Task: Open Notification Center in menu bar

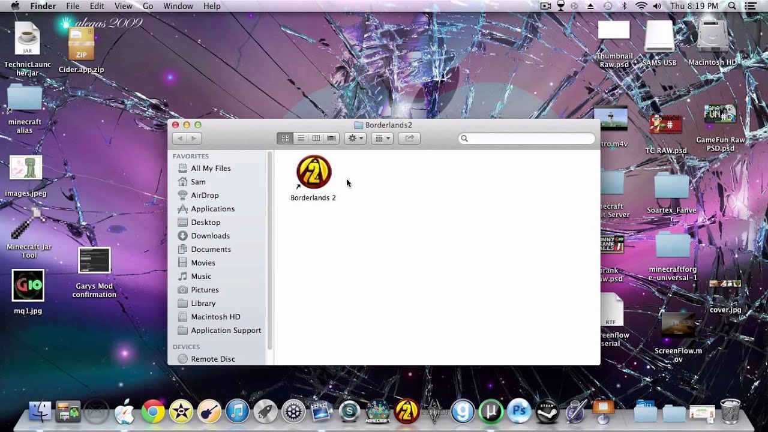Action: [x=751, y=6]
